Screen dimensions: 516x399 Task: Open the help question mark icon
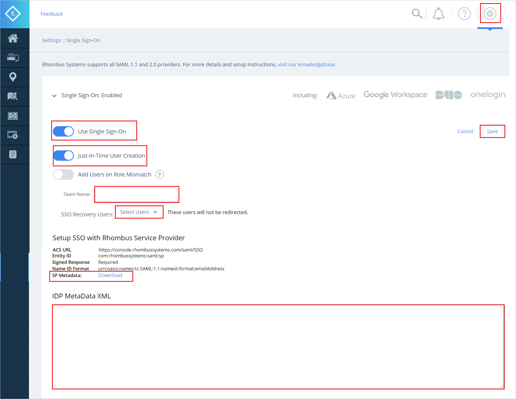(x=464, y=13)
